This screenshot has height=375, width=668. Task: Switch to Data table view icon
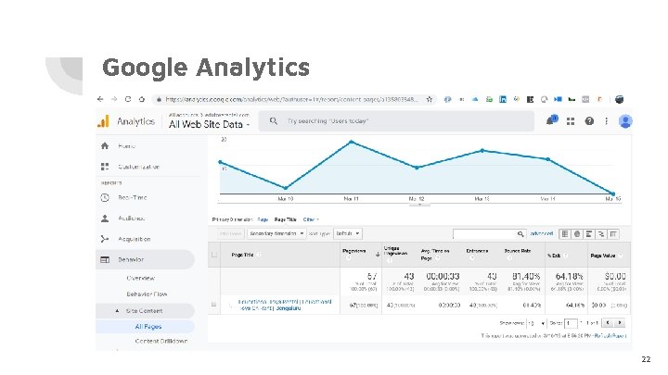[x=565, y=234]
